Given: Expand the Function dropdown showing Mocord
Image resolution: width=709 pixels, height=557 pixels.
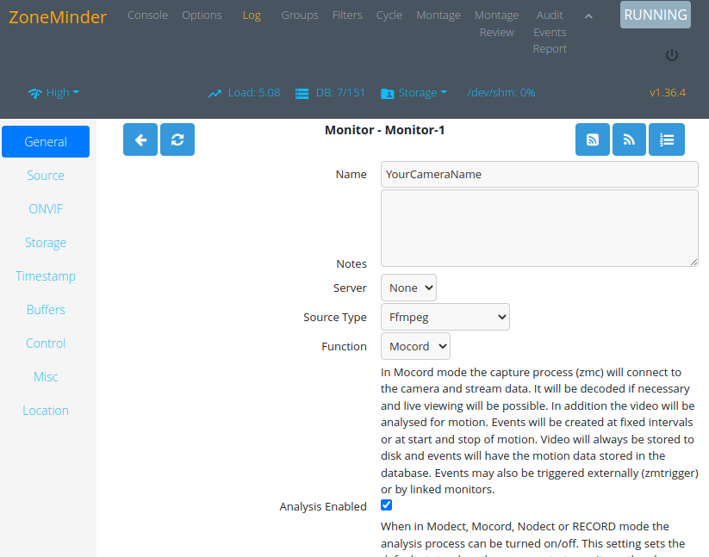Looking at the screenshot, I should pyautogui.click(x=415, y=346).
